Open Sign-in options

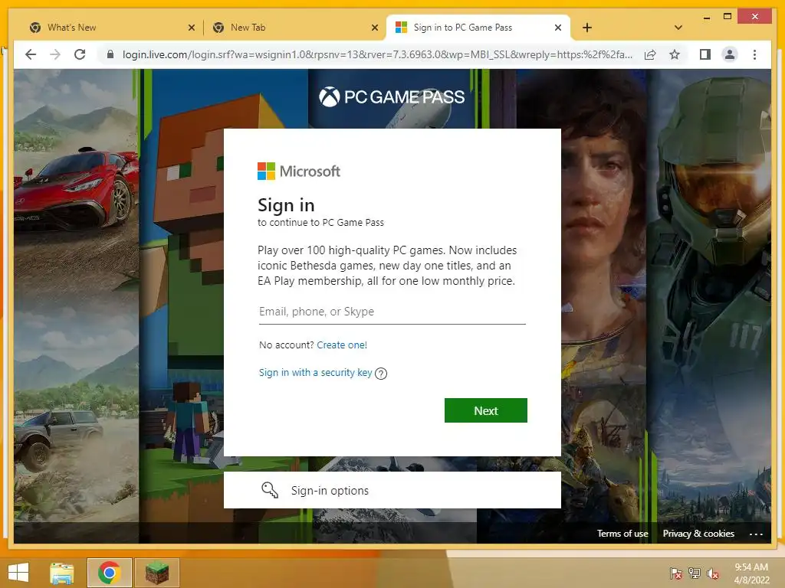(x=392, y=490)
